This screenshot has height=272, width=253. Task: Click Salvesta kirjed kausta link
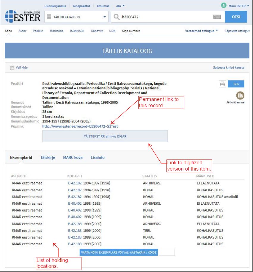tap(228, 68)
